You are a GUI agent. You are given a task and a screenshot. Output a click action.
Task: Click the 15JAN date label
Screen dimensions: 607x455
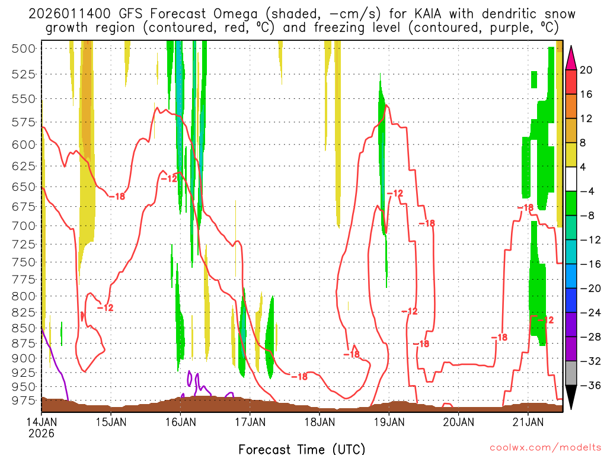pos(111,421)
